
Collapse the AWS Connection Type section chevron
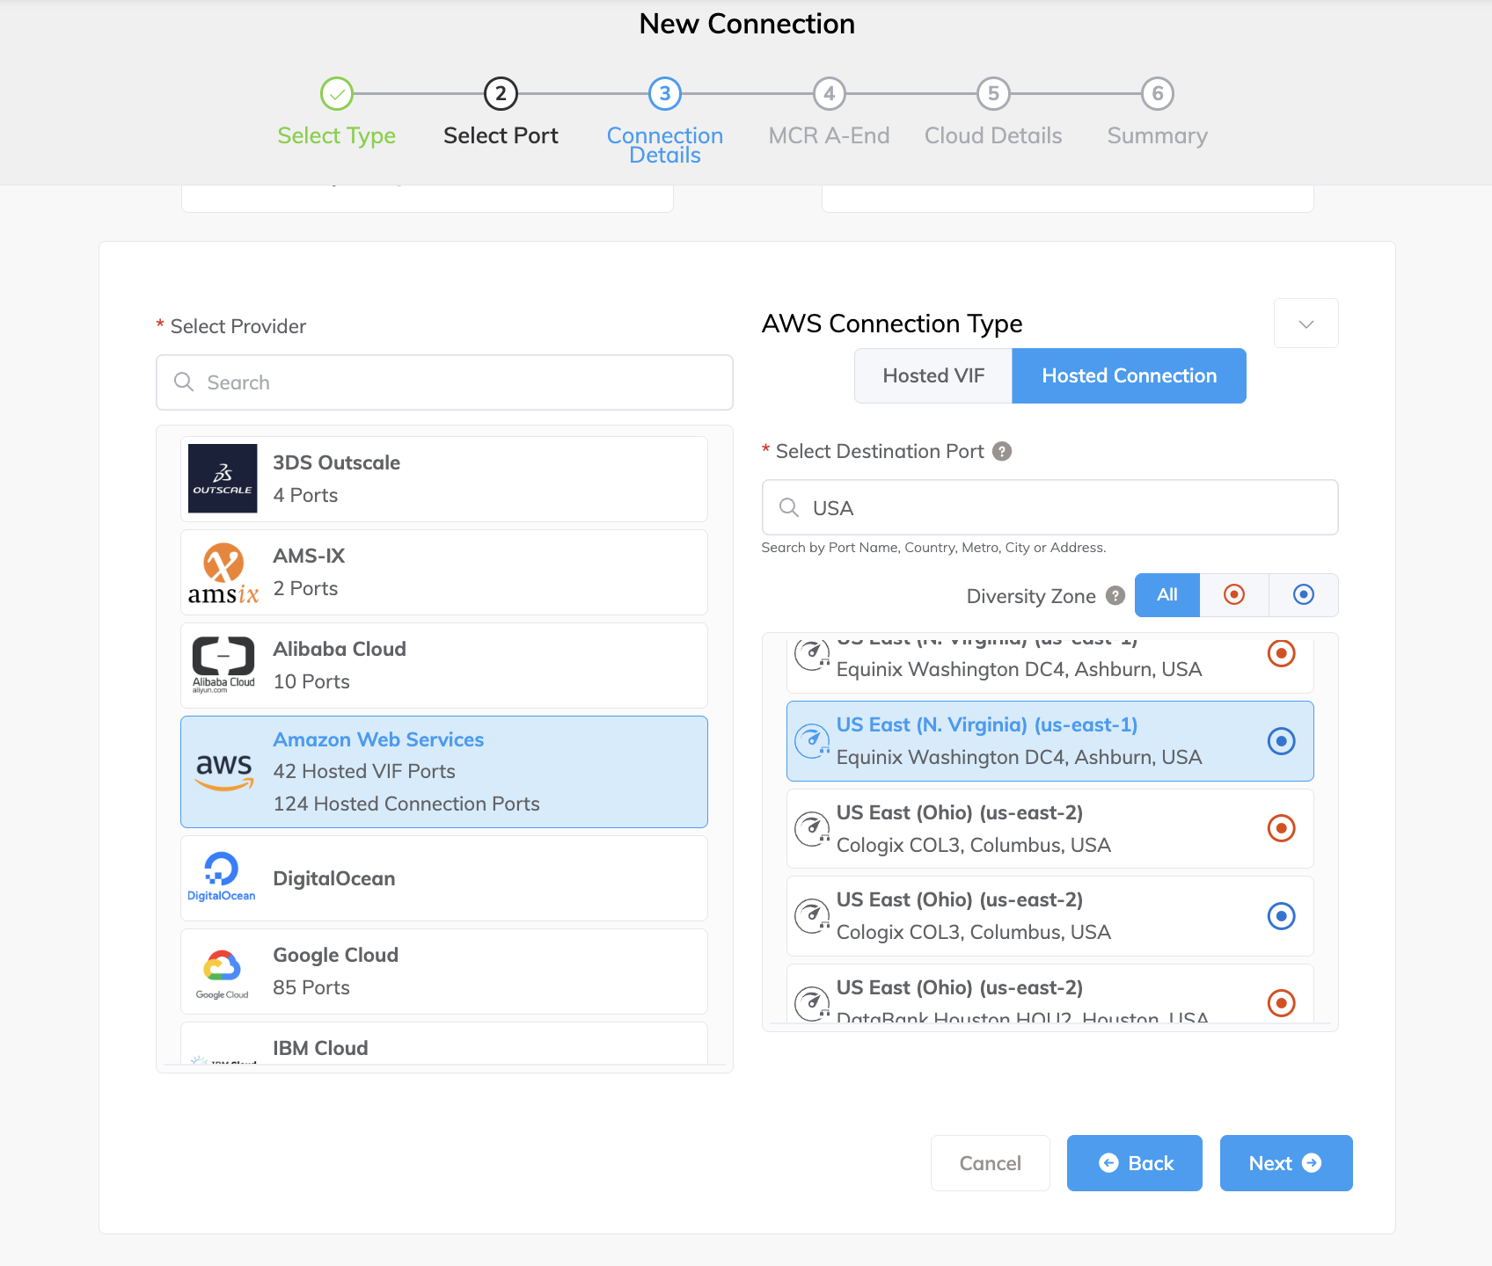pyautogui.click(x=1305, y=323)
